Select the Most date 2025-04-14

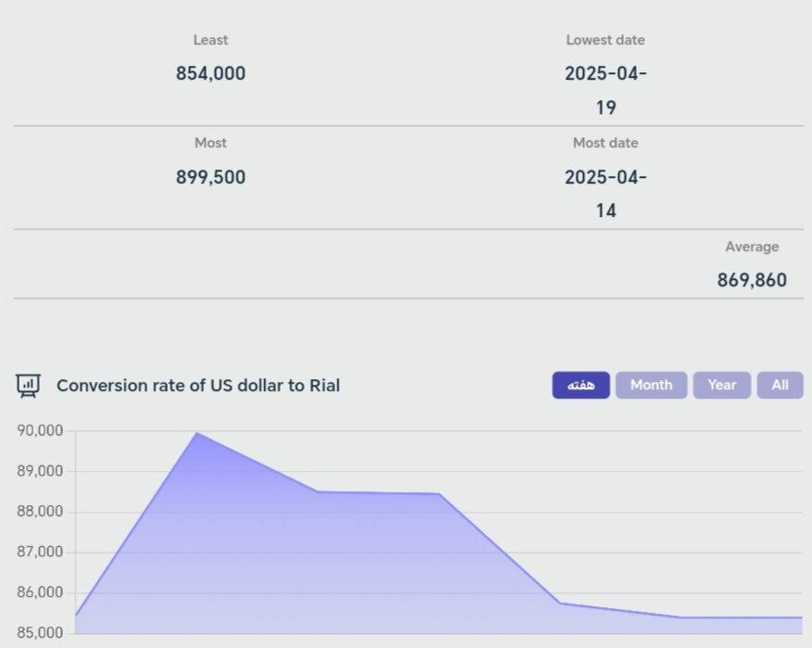(x=605, y=193)
